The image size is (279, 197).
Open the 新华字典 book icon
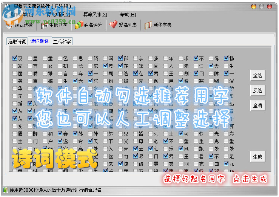[148, 25]
